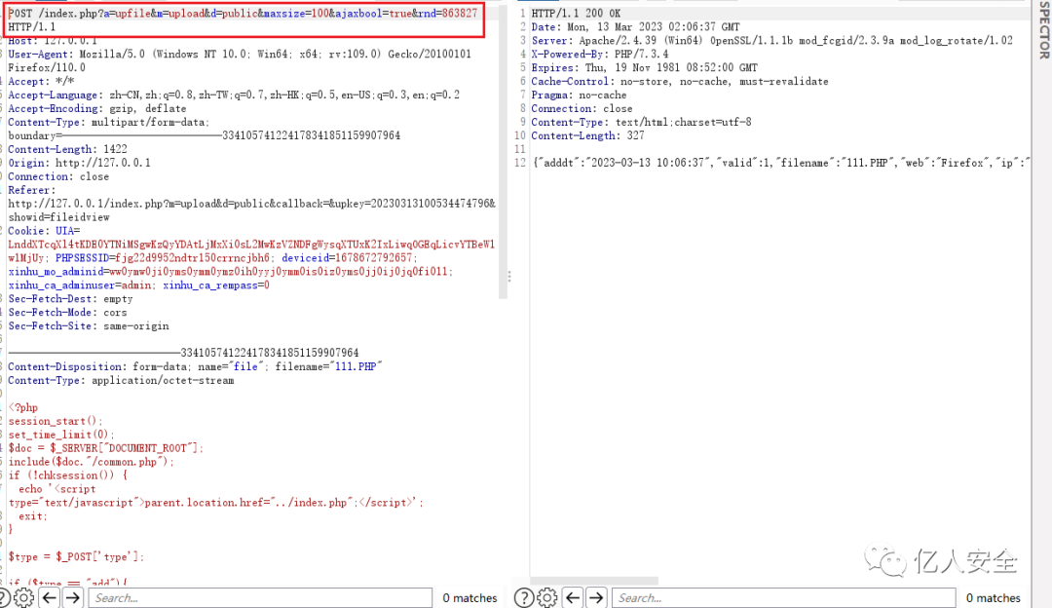The image size is (1052, 608).
Task: Click the Server: Apache/2.4.39 header
Action: click(771, 40)
